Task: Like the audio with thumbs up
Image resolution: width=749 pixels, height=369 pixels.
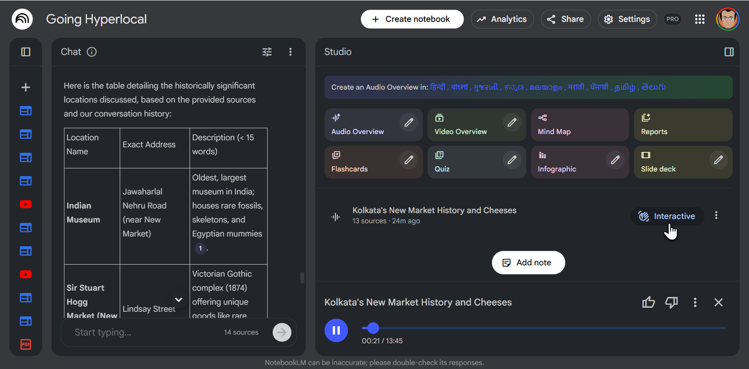Action: [x=648, y=302]
